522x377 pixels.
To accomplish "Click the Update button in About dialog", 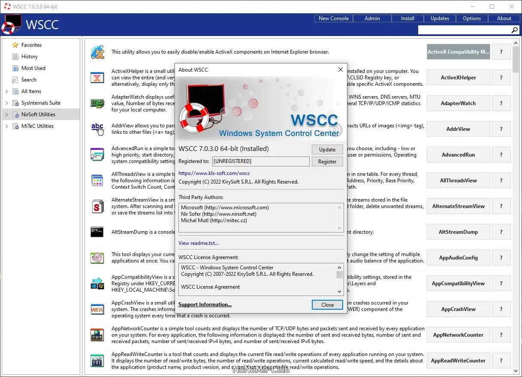I will tap(327, 150).
